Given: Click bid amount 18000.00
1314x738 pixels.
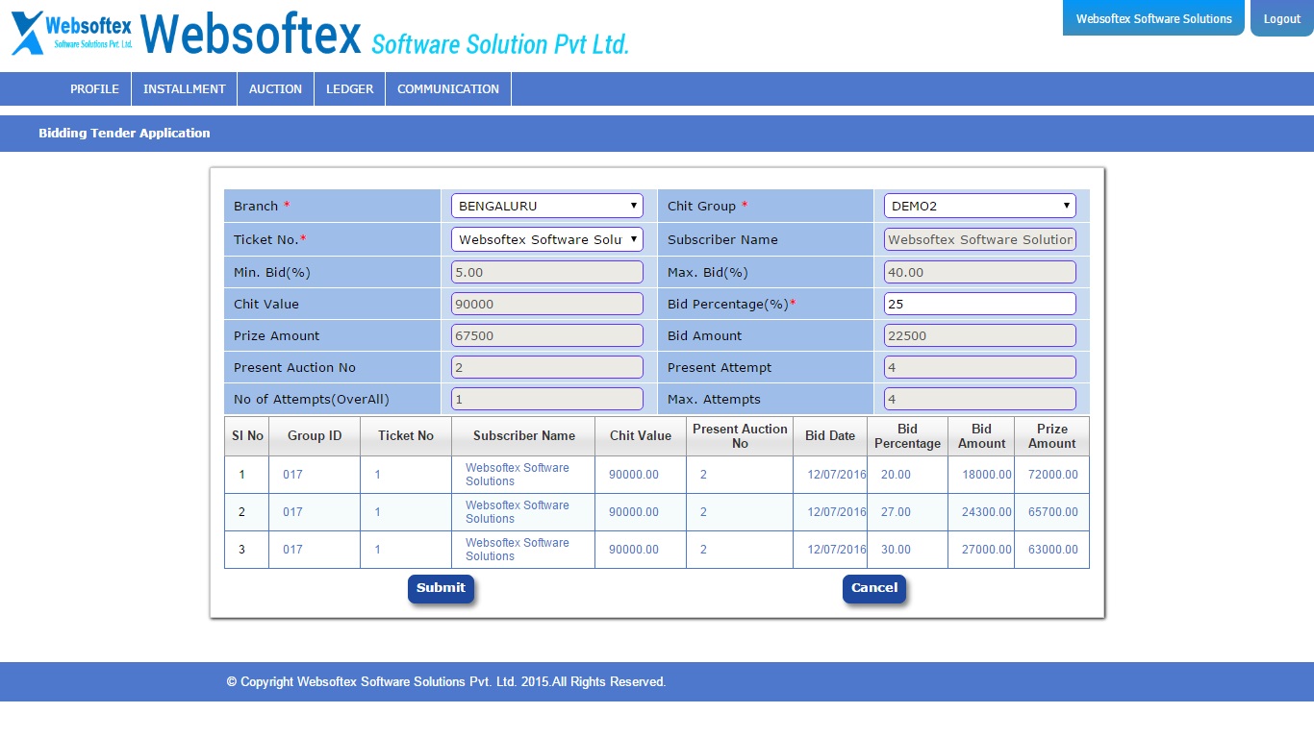Looking at the screenshot, I should (x=987, y=475).
